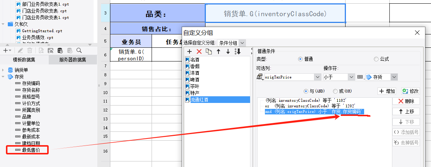The height and width of the screenshot is (167, 431).
Task: Select the 公式 type radio button
Action: pos(376,59)
